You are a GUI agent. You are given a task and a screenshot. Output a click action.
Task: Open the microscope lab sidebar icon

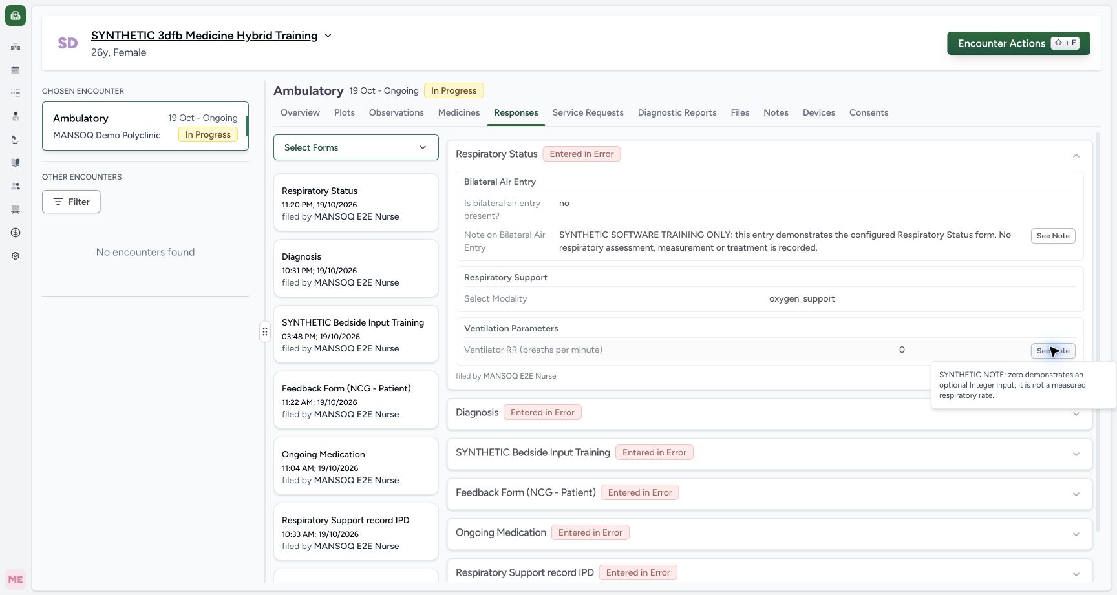click(x=16, y=140)
